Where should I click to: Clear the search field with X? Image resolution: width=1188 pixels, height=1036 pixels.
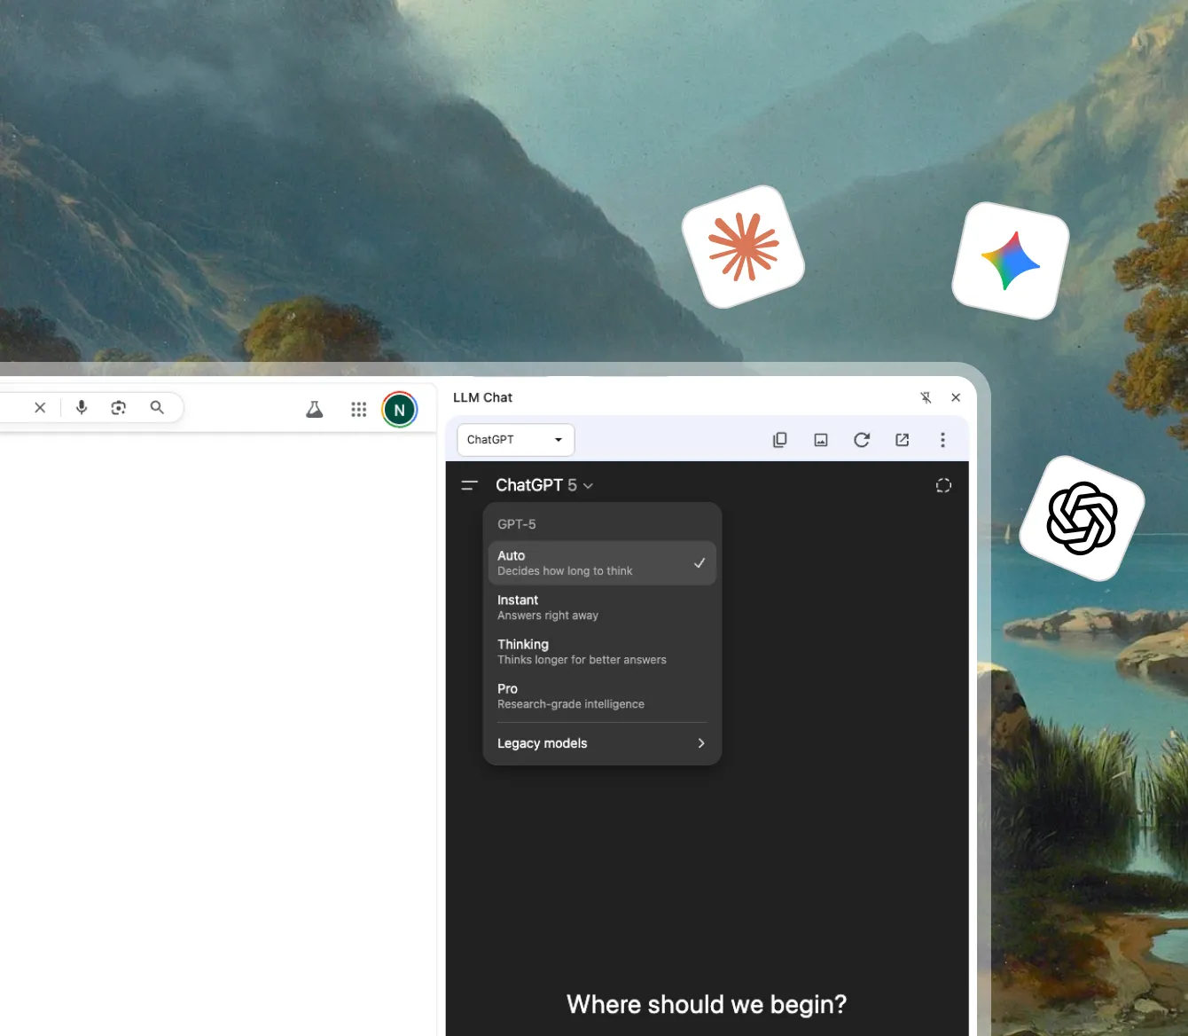(40, 407)
